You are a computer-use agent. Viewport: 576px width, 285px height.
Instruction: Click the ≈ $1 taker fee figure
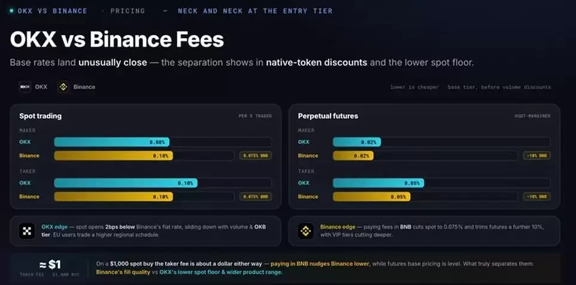point(50,265)
